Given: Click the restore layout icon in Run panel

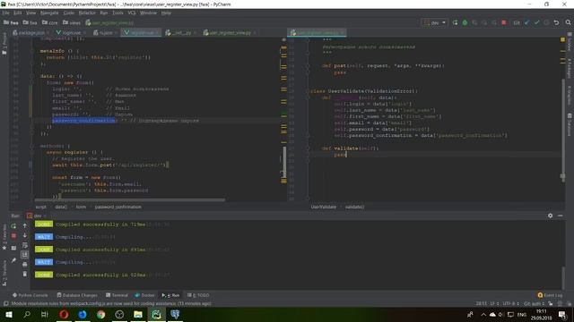Looking at the screenshot, I should click(13, 249).
